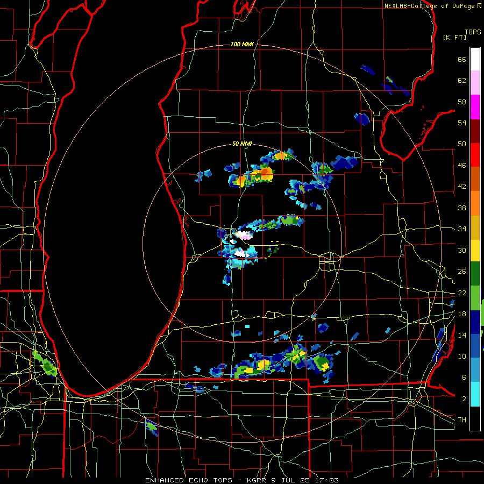Click the '50 NMI' range ring label
This screenshot has height=484, width=484.
click(x=242, y=144)
